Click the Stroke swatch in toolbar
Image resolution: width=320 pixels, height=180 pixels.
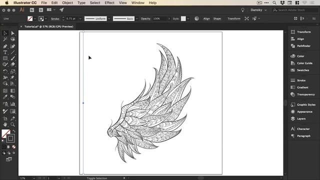pos(10,138)
